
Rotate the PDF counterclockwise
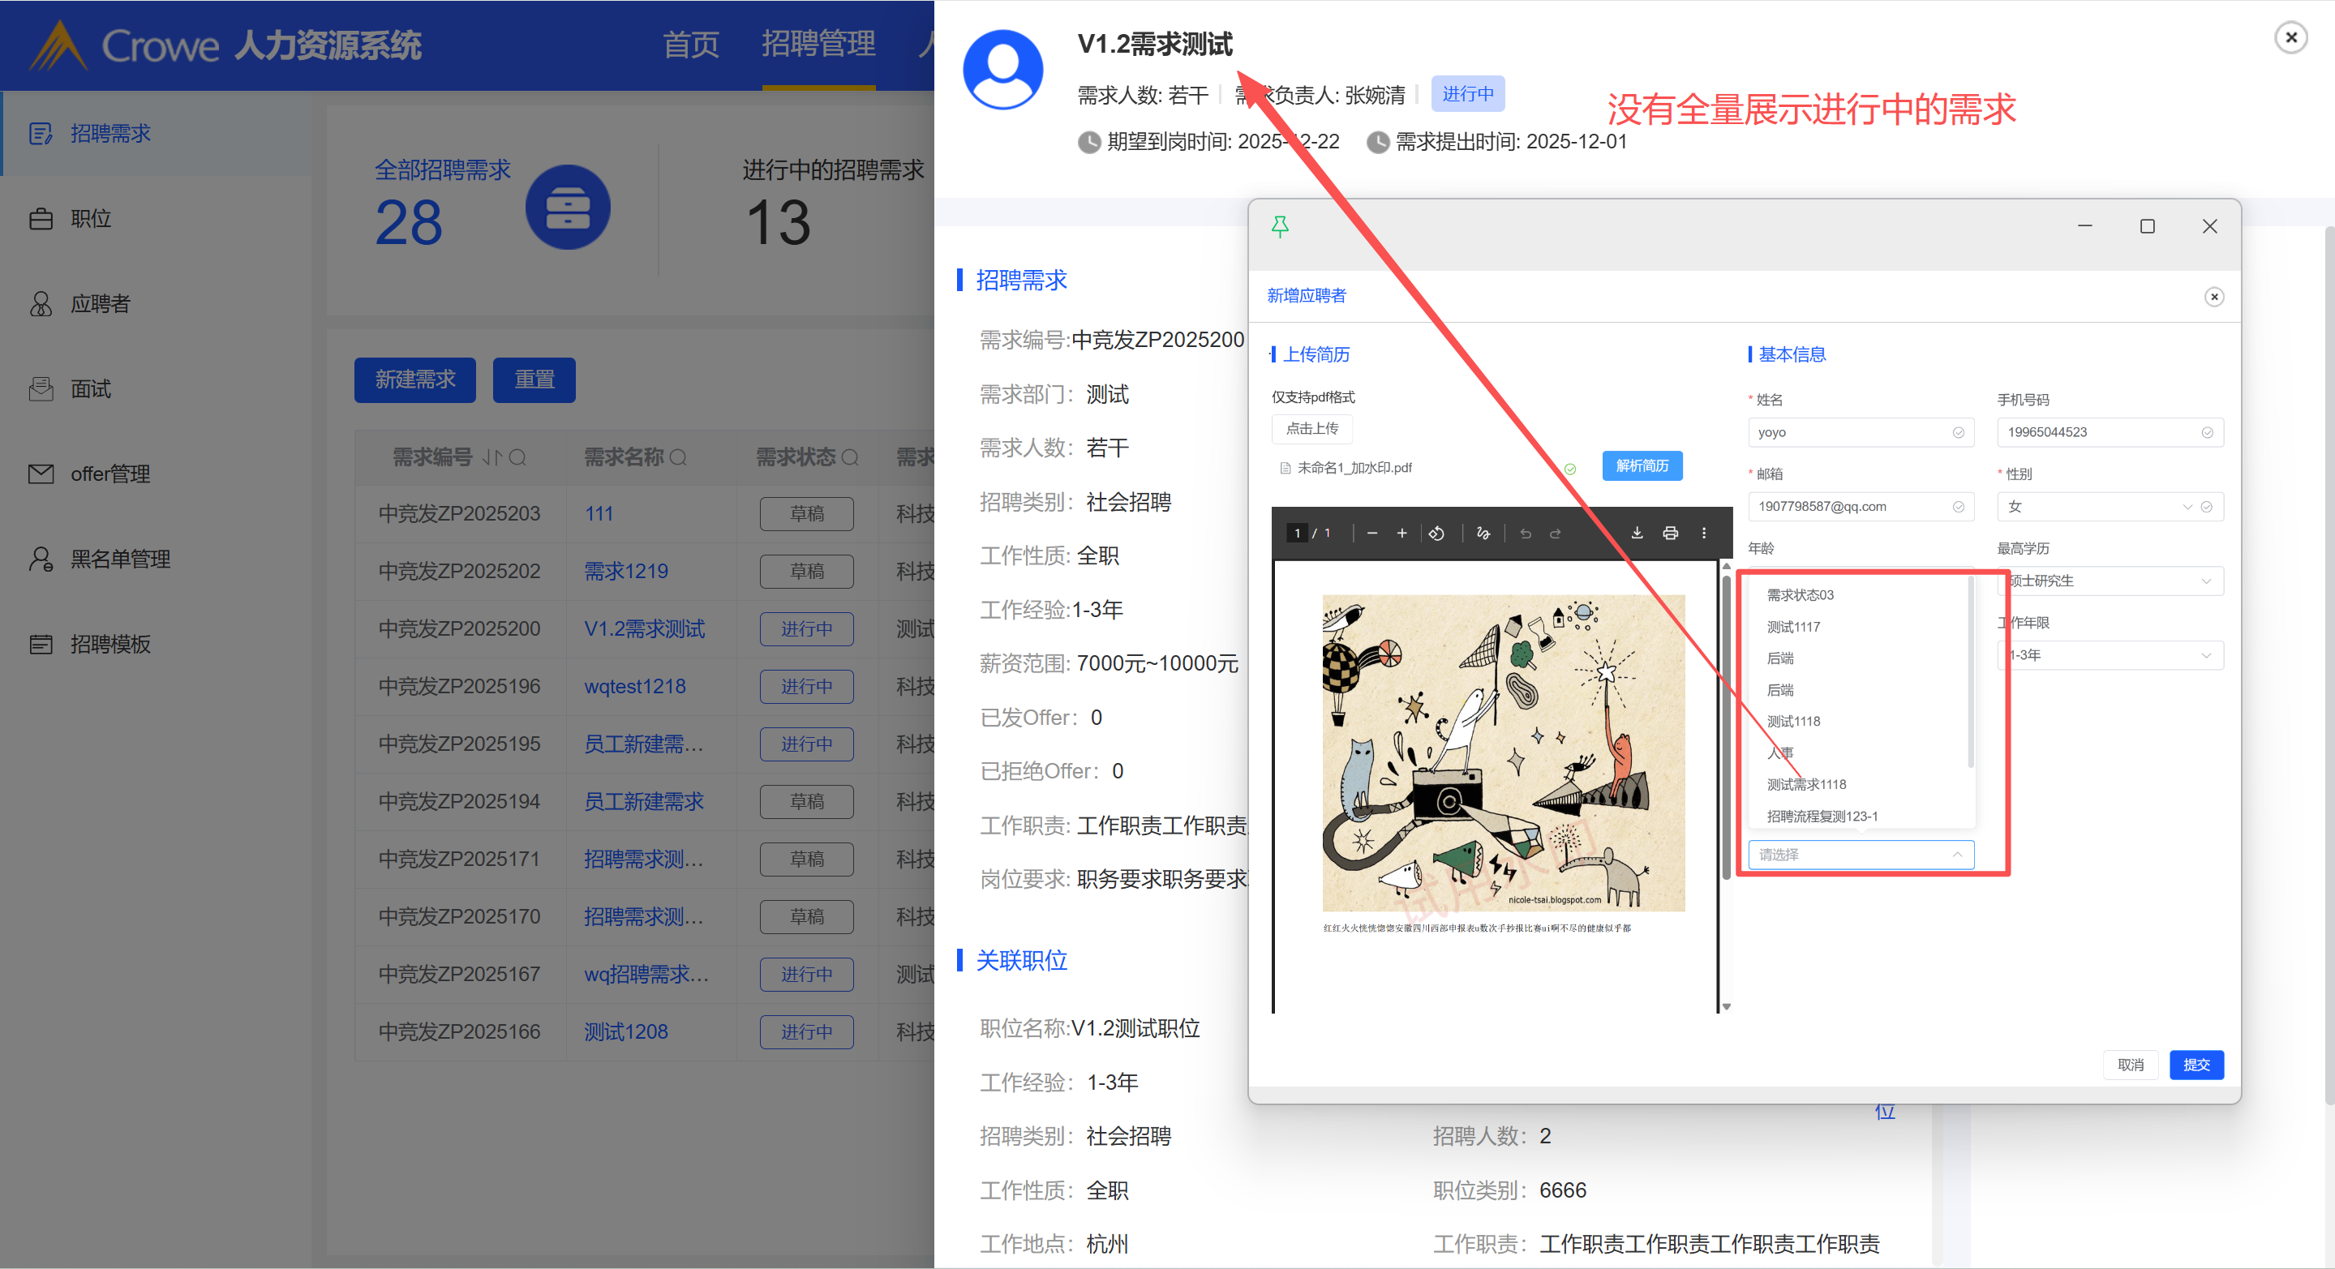1436,533
